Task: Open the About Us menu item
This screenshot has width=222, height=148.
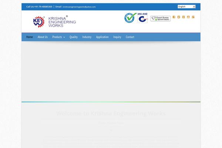Action: pos(43,37)
